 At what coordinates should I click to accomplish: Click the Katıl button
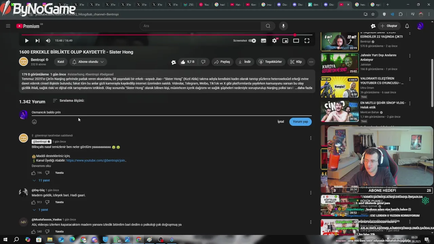tap(61, 62)
